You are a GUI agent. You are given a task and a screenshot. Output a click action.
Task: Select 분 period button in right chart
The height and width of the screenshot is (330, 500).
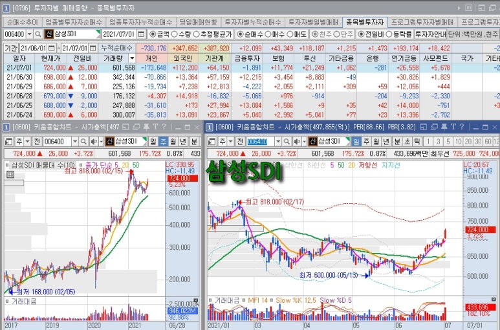pyautogui.click(x=397, y=141)
